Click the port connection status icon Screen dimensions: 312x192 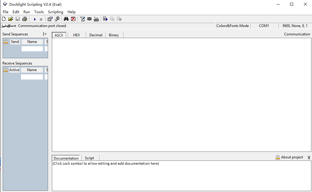coord(9,26)
